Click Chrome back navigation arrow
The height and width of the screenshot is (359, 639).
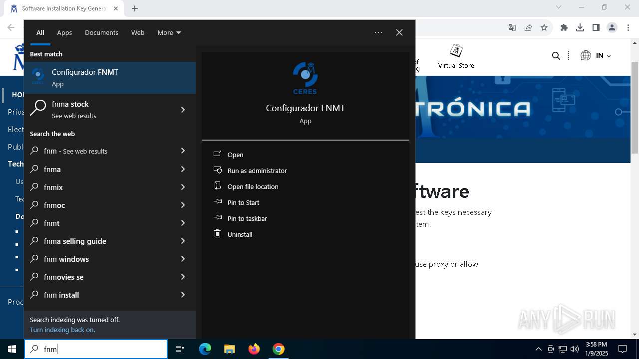[x=11, y=27]
